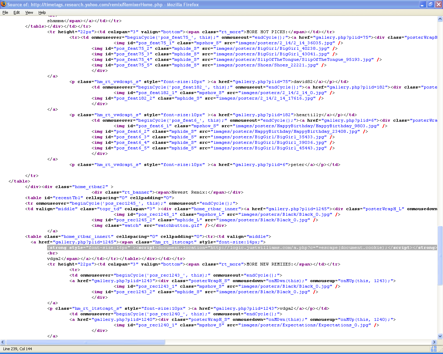Click 'MORE NEW REMIXES:' text in source

[x=270, y=264]
